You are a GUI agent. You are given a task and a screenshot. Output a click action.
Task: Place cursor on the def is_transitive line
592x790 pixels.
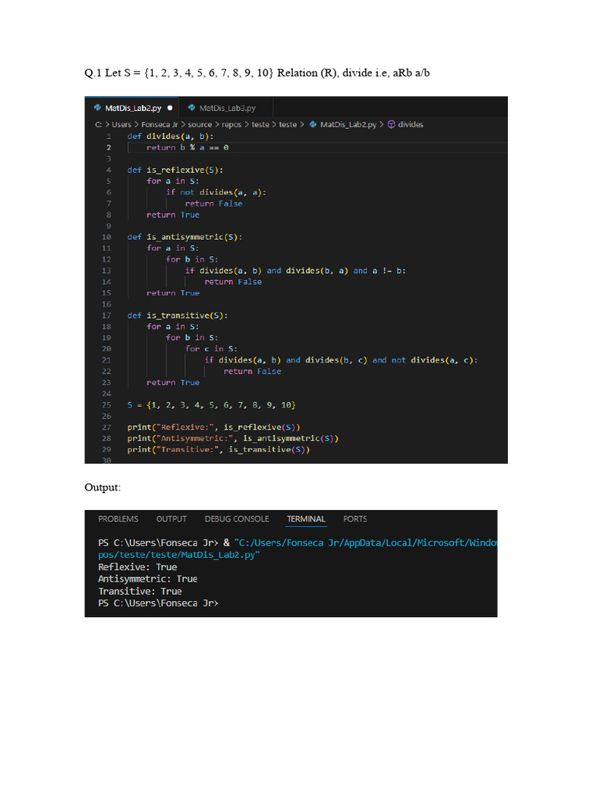(x=177, y=316)
